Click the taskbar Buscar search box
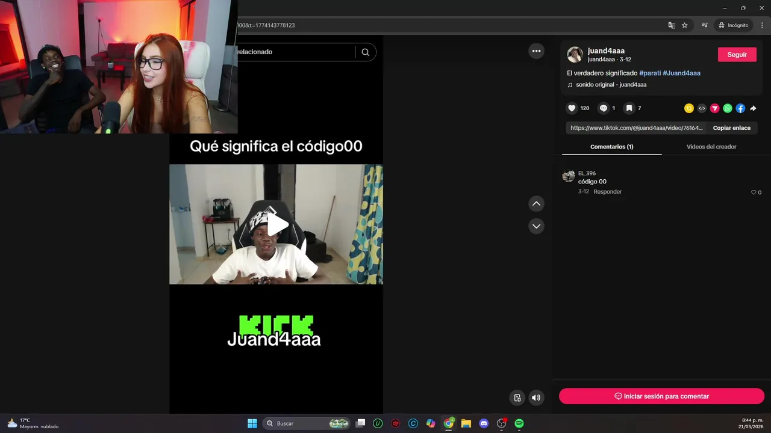The image size is (771, 433). point(307,423)
